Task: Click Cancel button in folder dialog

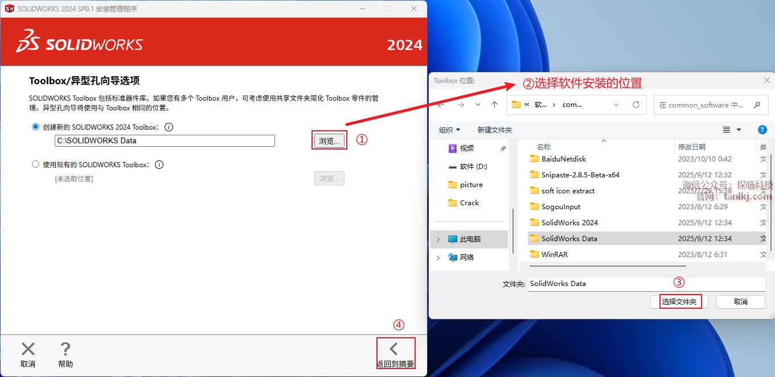Action: coord(741,302)
